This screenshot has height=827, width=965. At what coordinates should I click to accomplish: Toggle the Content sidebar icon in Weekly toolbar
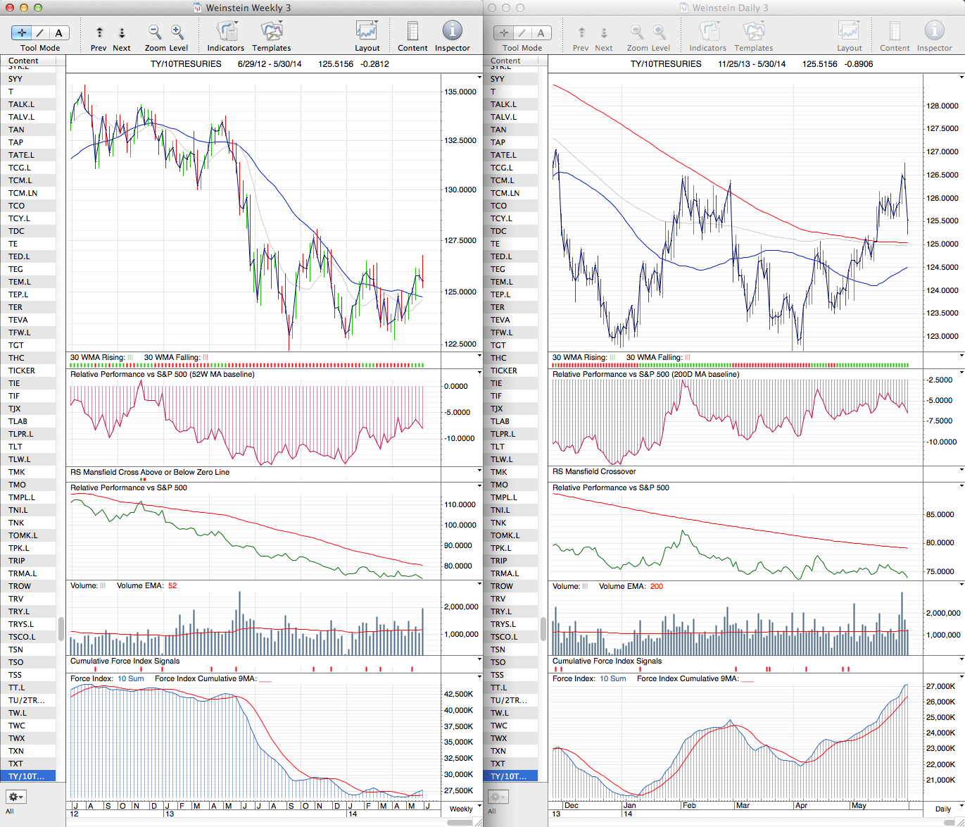click(x=412, y=32)
